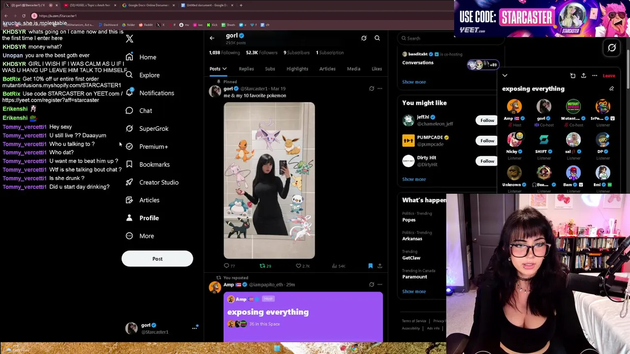Screen dimensions: 630x354
Task: Show more under Conversations
Action: coord(414,82)
